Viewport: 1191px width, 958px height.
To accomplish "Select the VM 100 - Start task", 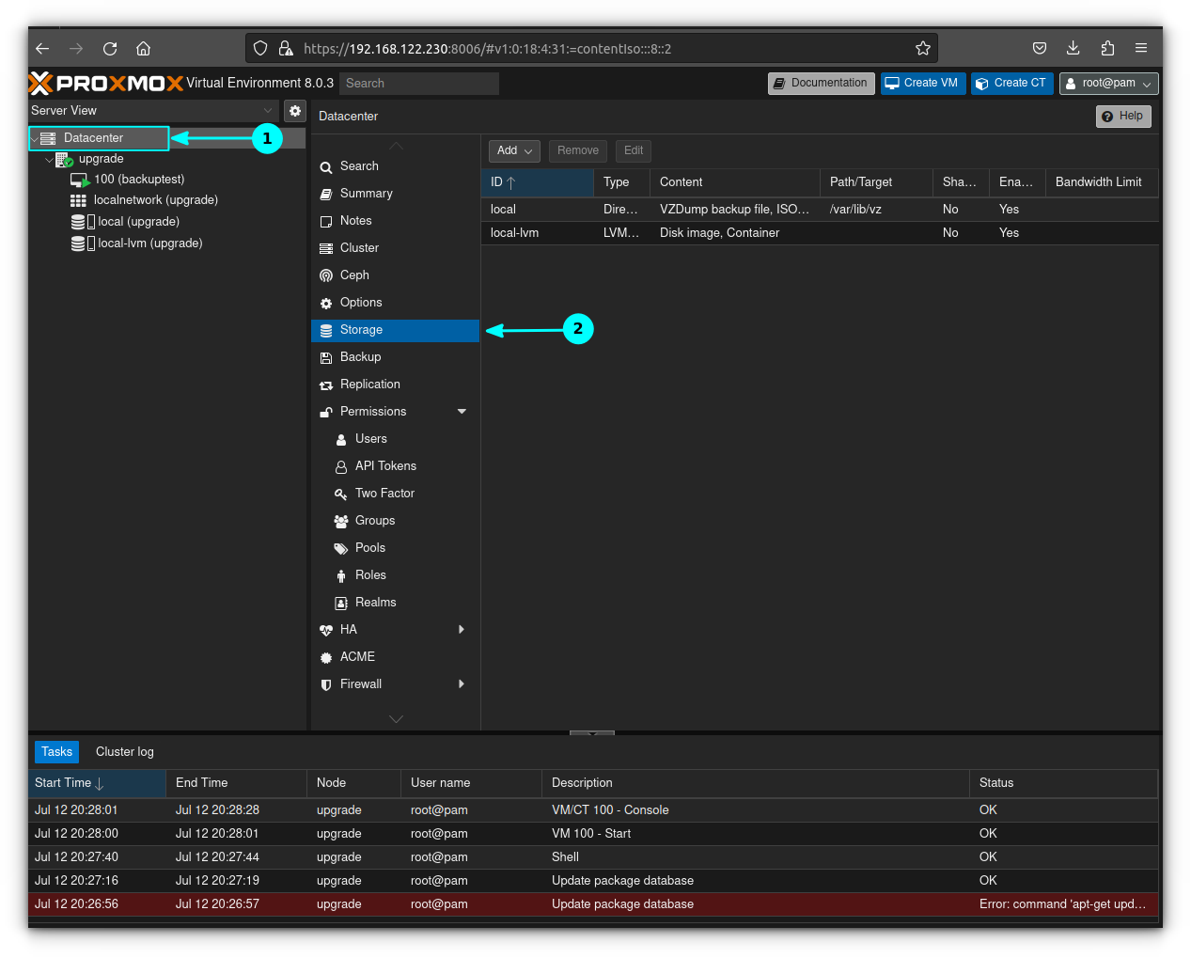I will click(593, 834).
